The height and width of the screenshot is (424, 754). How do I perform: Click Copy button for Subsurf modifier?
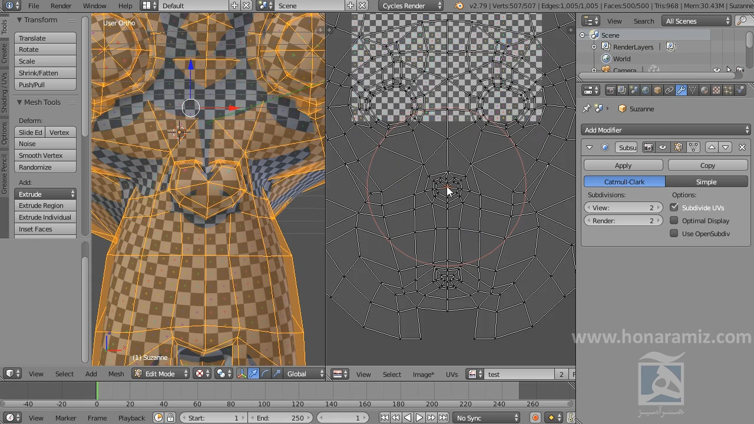click(x=707, y=165)
